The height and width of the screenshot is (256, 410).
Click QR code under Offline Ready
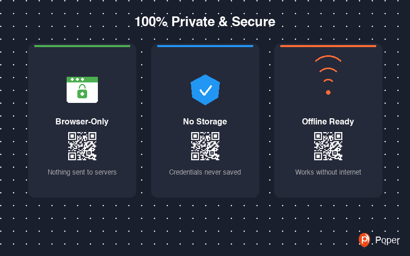tap(328, 146)
